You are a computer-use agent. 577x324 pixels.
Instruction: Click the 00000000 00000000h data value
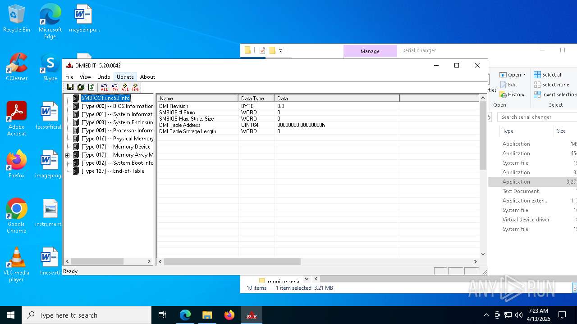click(301, 125)
